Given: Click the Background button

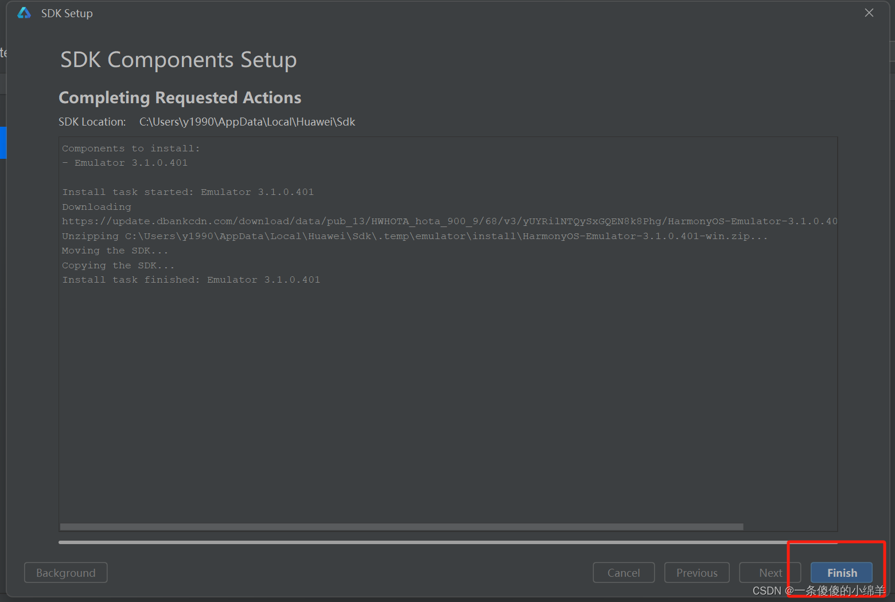Looking at the screenshot, I should [66, 573].
